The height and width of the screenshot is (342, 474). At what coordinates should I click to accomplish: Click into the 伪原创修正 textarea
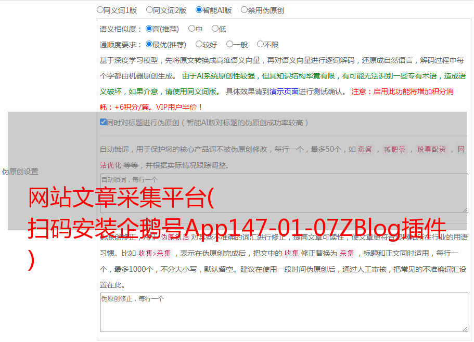click(284, 312)
